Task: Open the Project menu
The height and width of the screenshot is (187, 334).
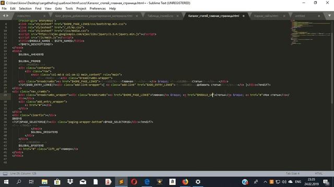Action: pyautogui.click(x=81, y=8)
